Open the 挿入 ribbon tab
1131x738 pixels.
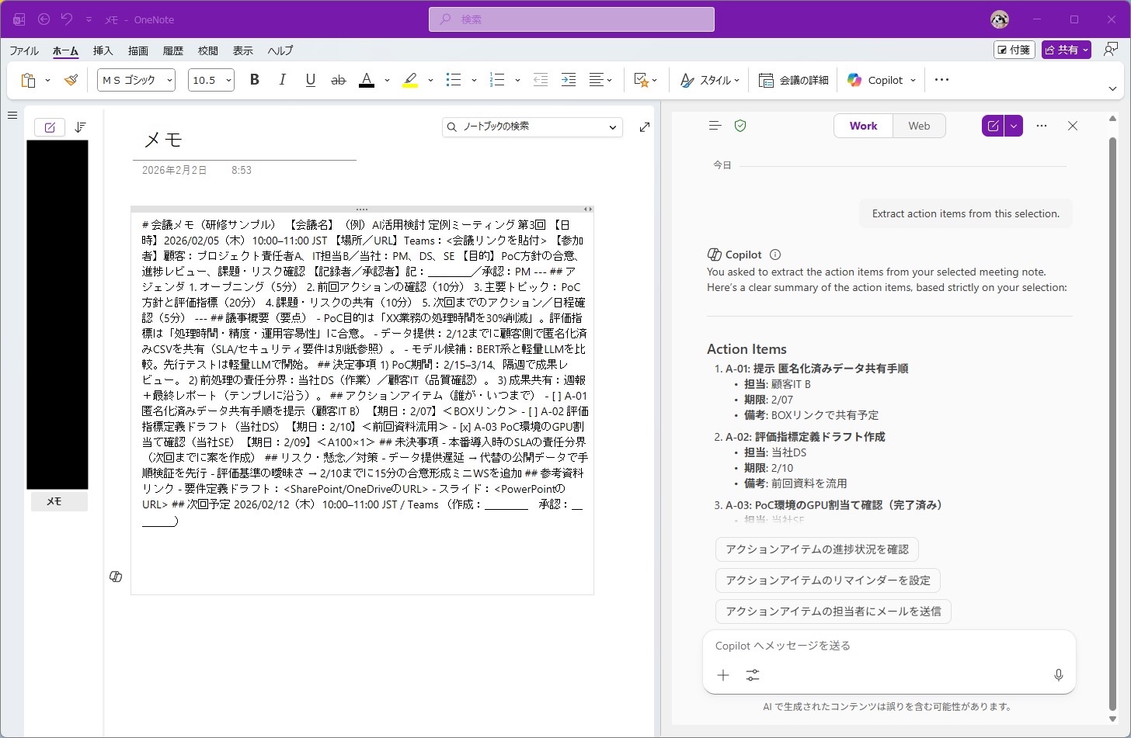click(x=102, y=50)
